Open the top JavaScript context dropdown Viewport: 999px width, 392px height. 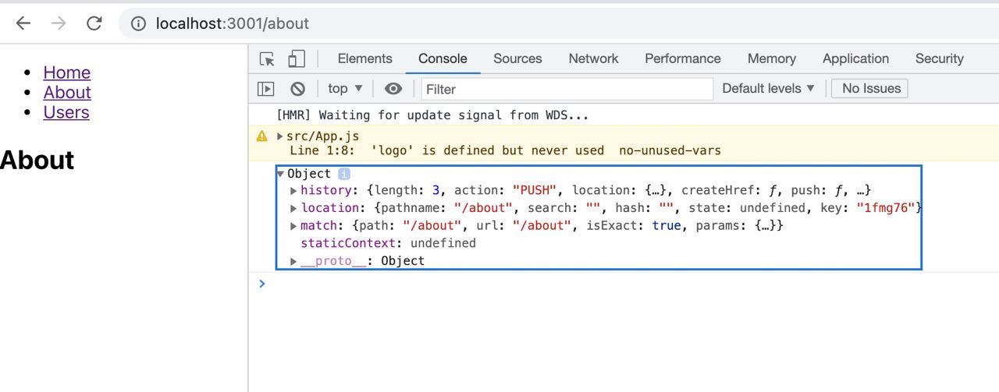346,89
